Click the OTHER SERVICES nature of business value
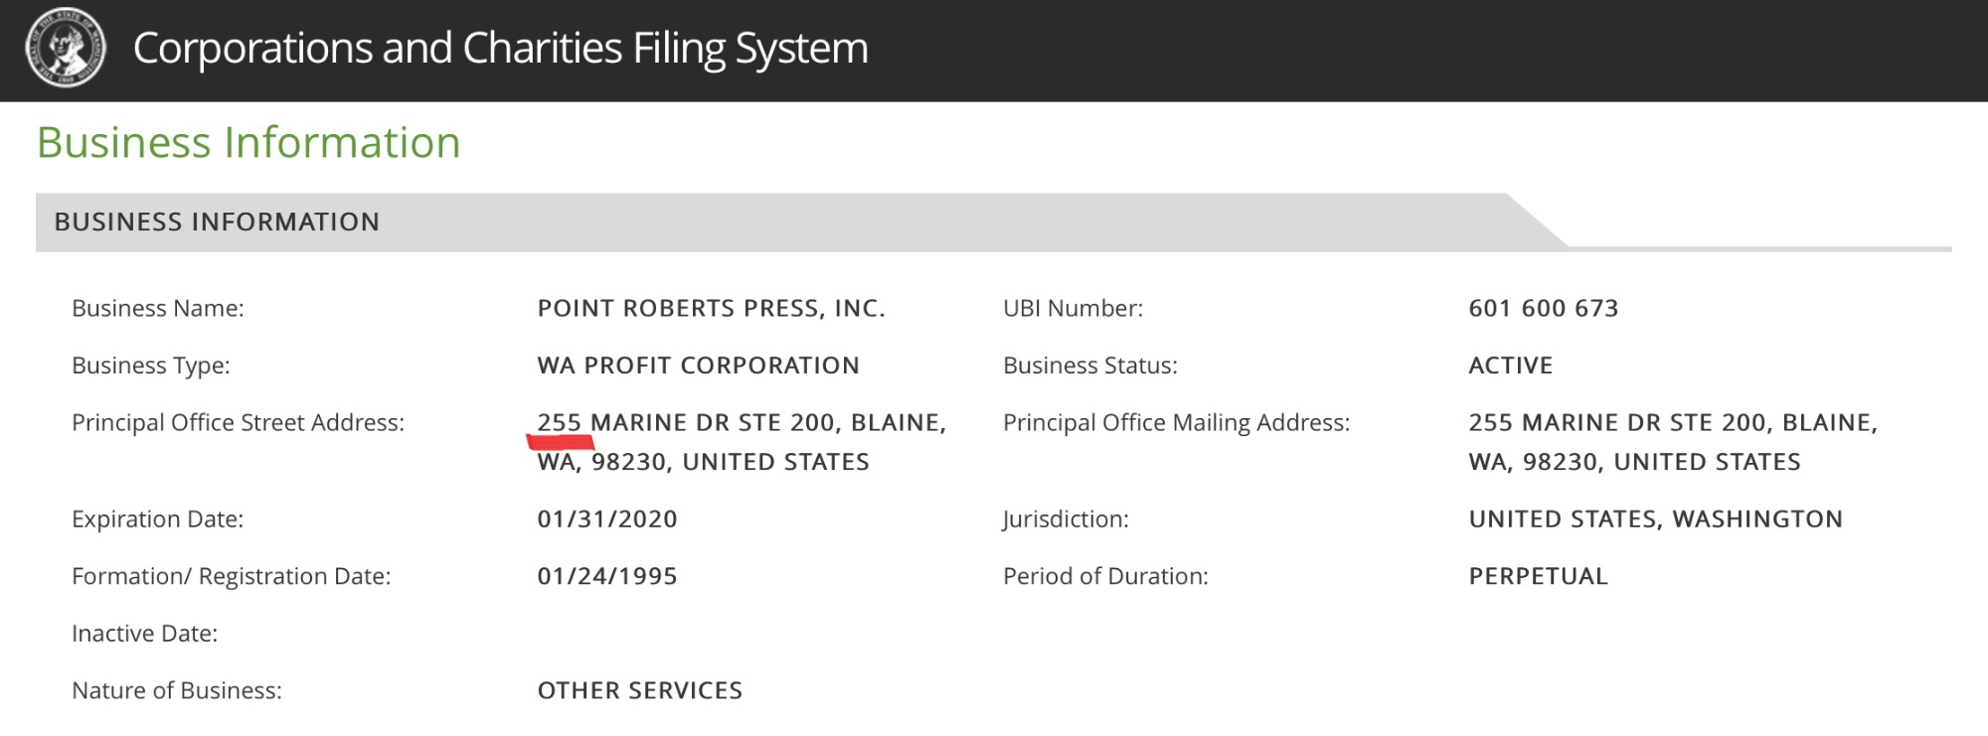Viewport: 1988px width, 736px height. click(639, 690)
